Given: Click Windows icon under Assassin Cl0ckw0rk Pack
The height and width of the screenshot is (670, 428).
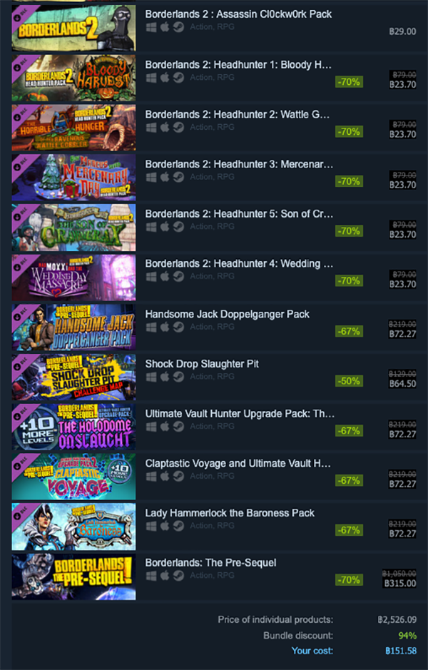Looking at the screenshot, I should point(151,27).
